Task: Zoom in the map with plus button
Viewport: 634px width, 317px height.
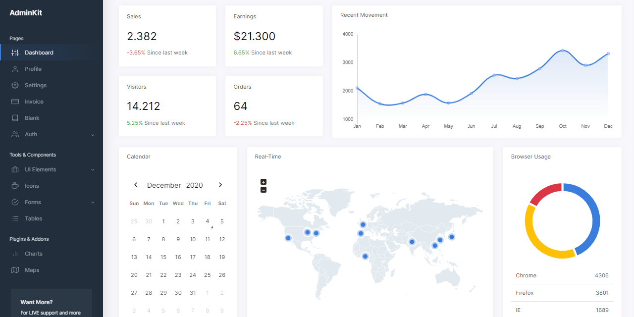Action: (264, 182)
